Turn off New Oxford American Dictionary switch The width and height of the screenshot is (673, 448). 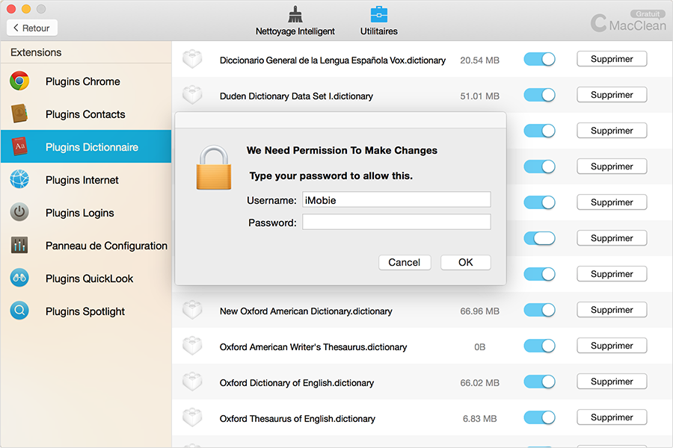click(539, 310)
